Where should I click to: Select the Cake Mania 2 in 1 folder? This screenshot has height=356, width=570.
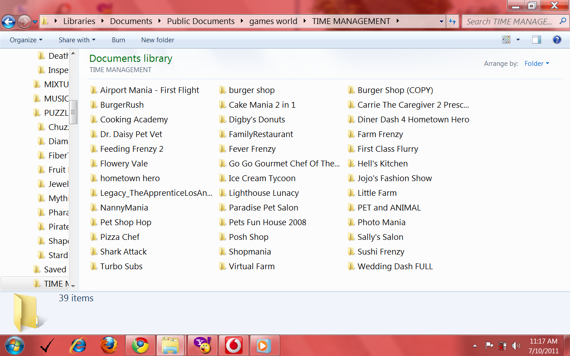[257, 105]
